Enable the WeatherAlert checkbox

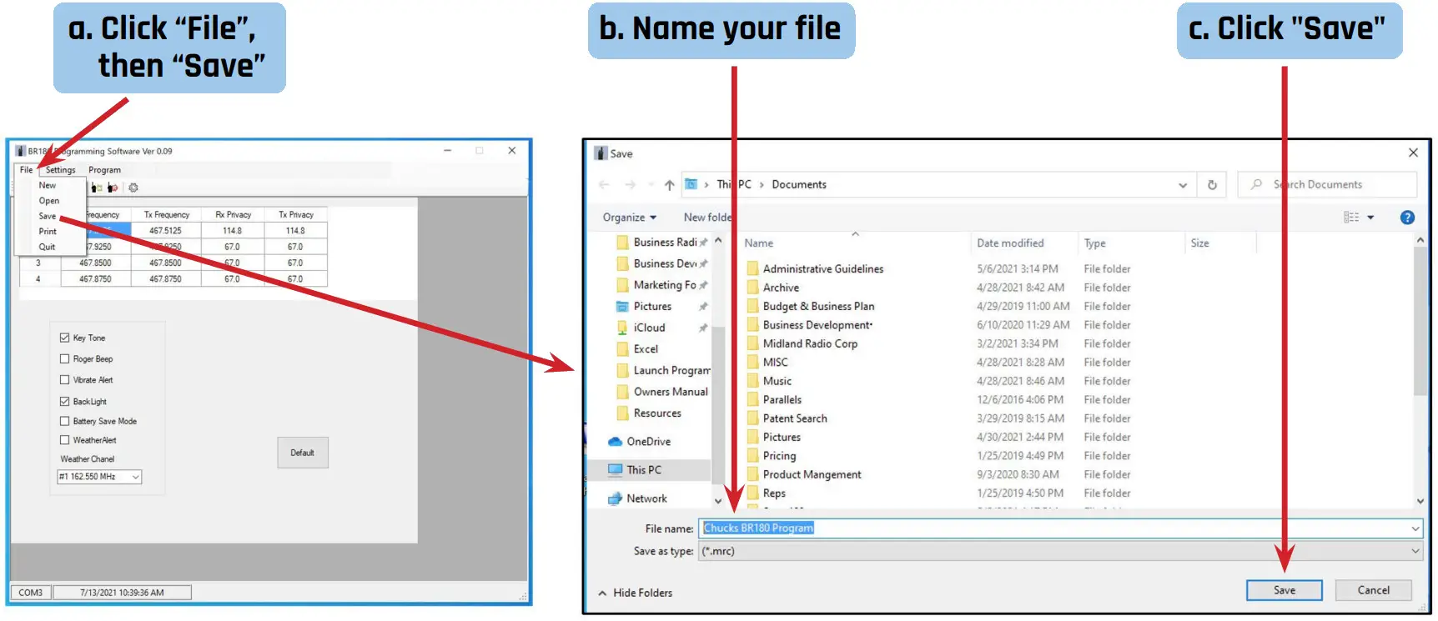[64, 439]
